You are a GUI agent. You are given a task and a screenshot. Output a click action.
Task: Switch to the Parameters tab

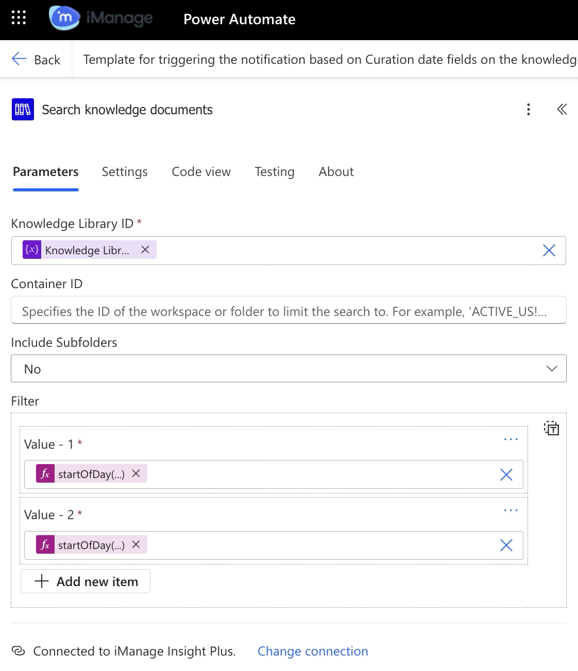(46, 172)
